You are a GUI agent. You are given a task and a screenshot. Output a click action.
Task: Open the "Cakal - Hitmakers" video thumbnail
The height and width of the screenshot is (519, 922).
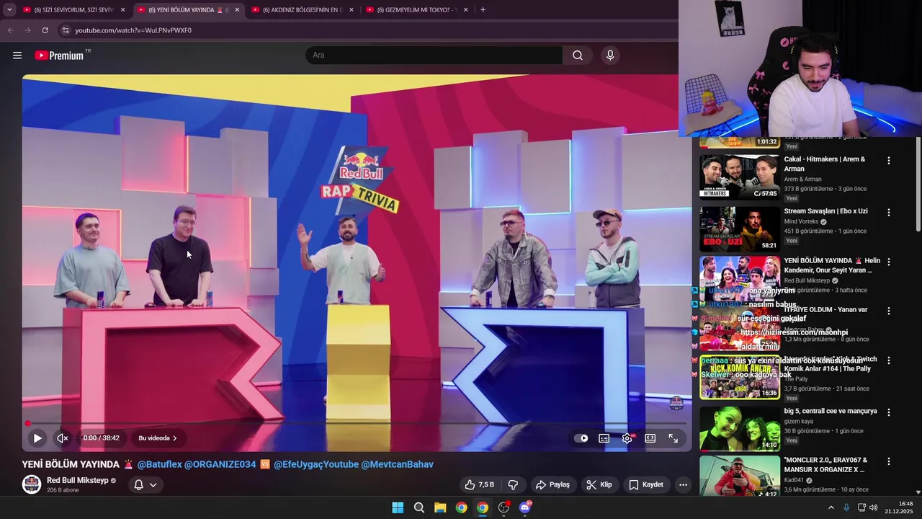point(740,177)
